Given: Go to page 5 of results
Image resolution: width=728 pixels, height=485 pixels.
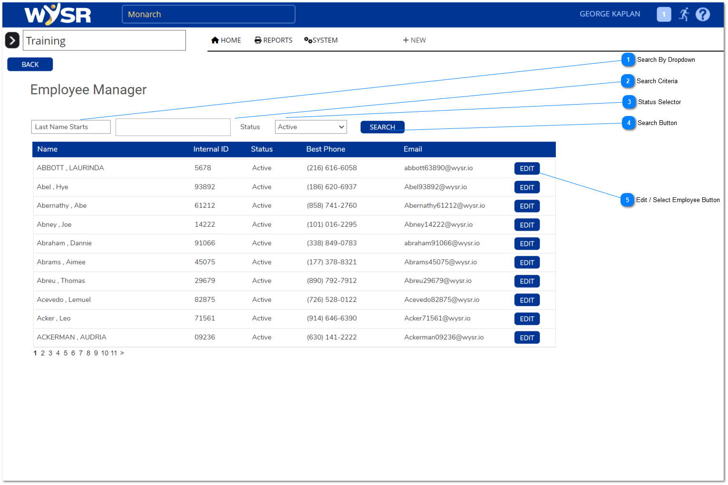Looking at the screenshot, I should tap(66, 353).
